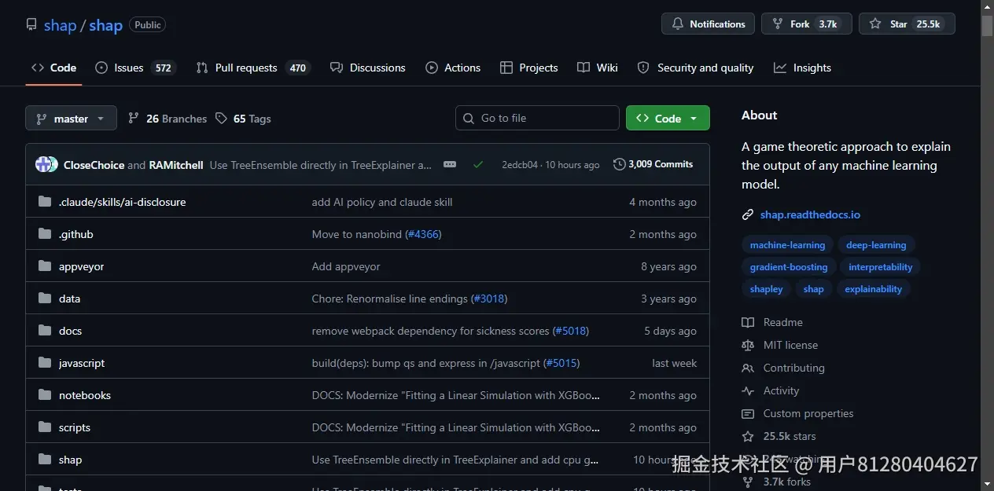Open the .github folder

pos(76,234)
